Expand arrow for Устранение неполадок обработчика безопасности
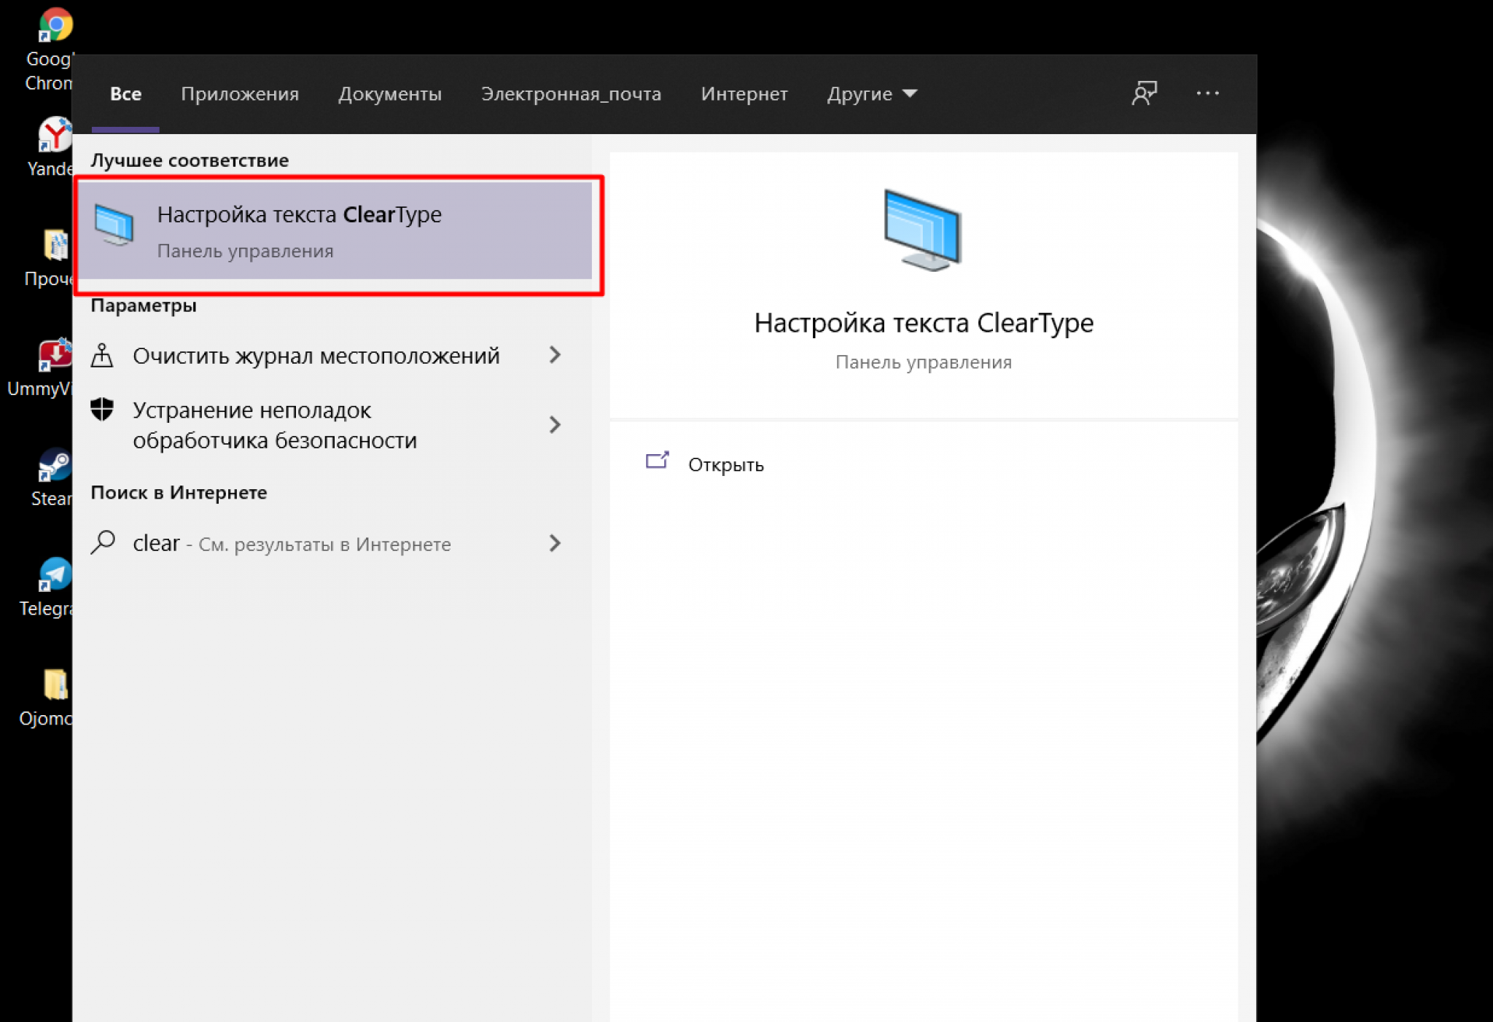This screenshot has width=1493, height=1022. [x=555, y=424]
